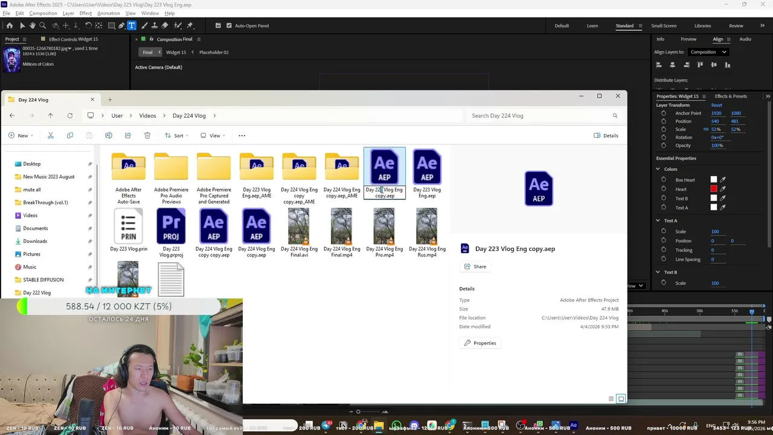Select the Roto Brush tool
Viewport: 773px width, 435px height.
(178, 25)
